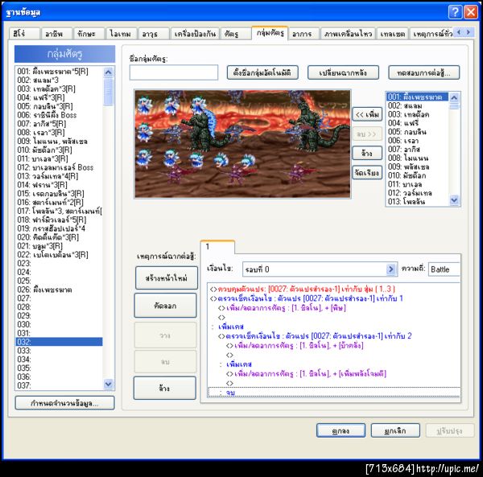Image resolution: width=483 pixels, height=477 pixels.
Task: Select enemy 005: กอบลิน in enemy list
Action: pyautogui.click(x=418, y=132)
